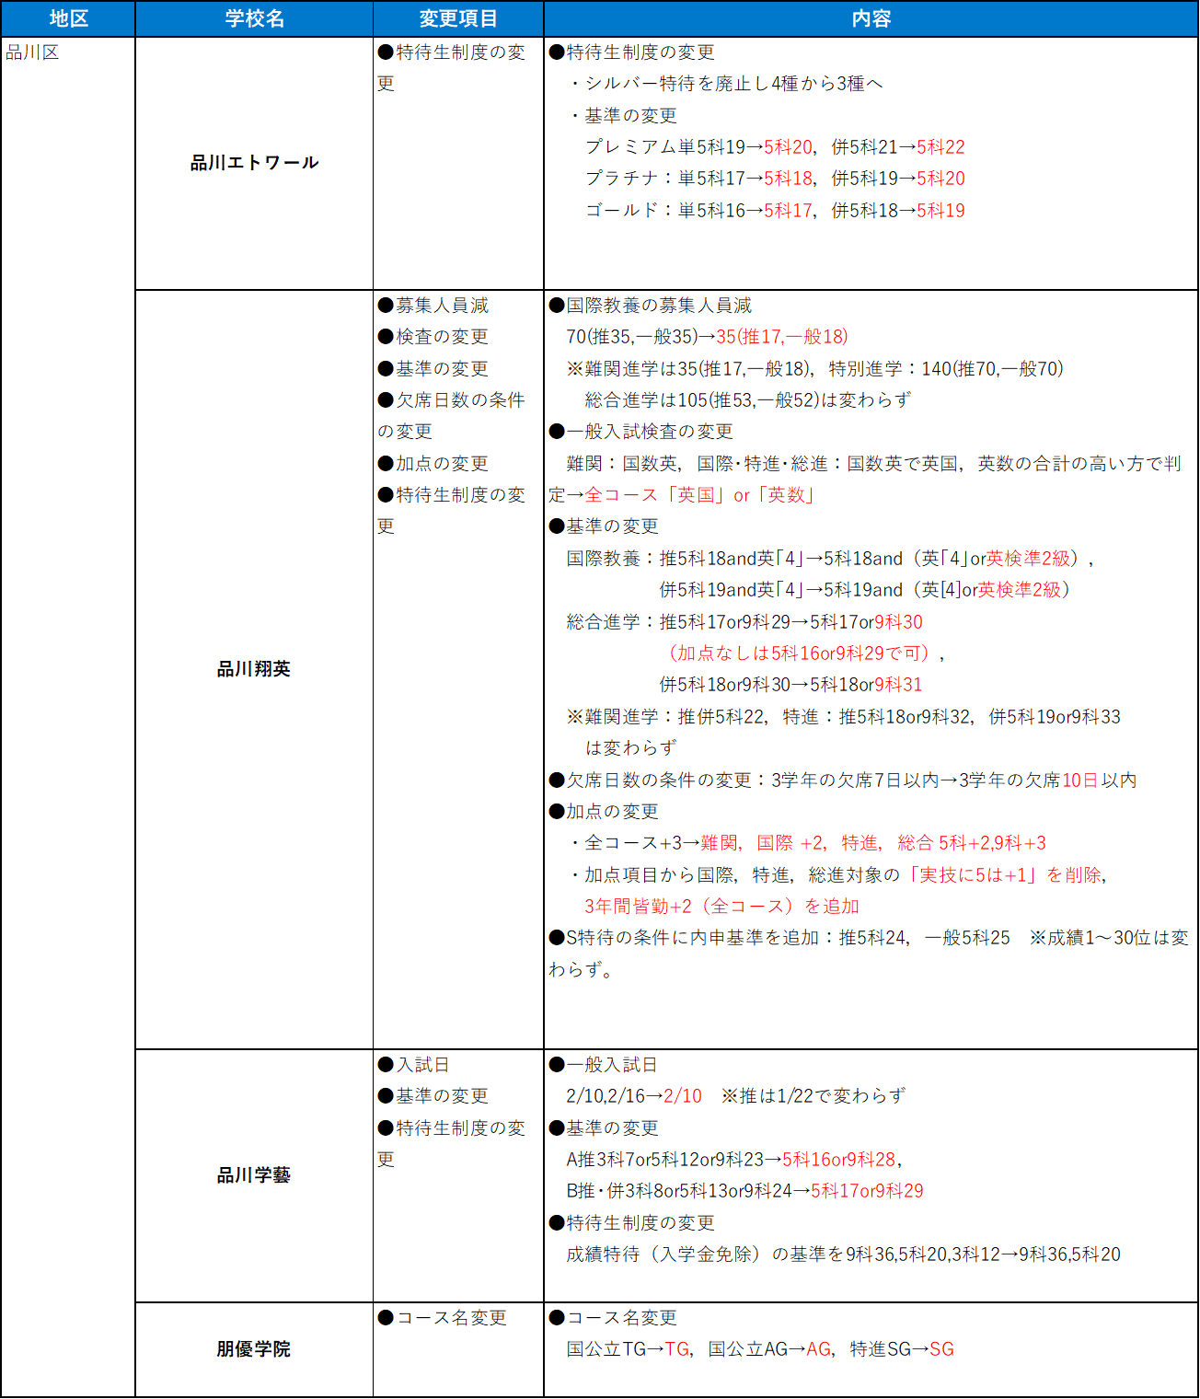Click 'シルバー特待を廃止し4種から3種へ' line
Viewport: 1200px width, 1399px height.
[x=725, y=84]
